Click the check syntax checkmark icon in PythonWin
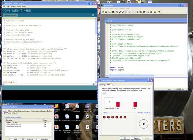The image size is (193, 140). pos(123,12)
